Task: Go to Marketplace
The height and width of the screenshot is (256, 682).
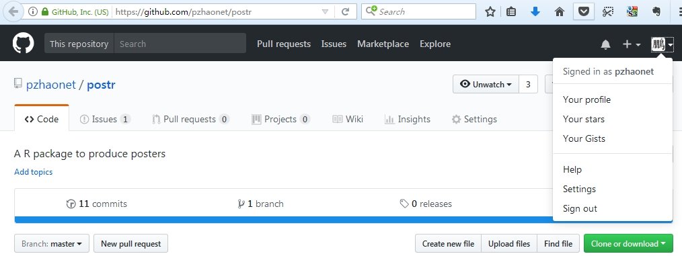Action: (383, 44)
